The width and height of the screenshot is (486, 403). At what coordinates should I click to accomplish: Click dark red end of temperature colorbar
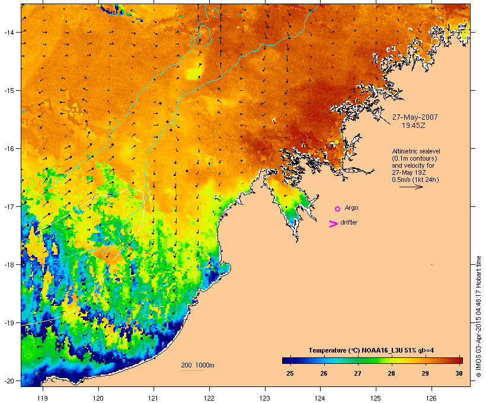pyautogui.click(x=459, y=360)
